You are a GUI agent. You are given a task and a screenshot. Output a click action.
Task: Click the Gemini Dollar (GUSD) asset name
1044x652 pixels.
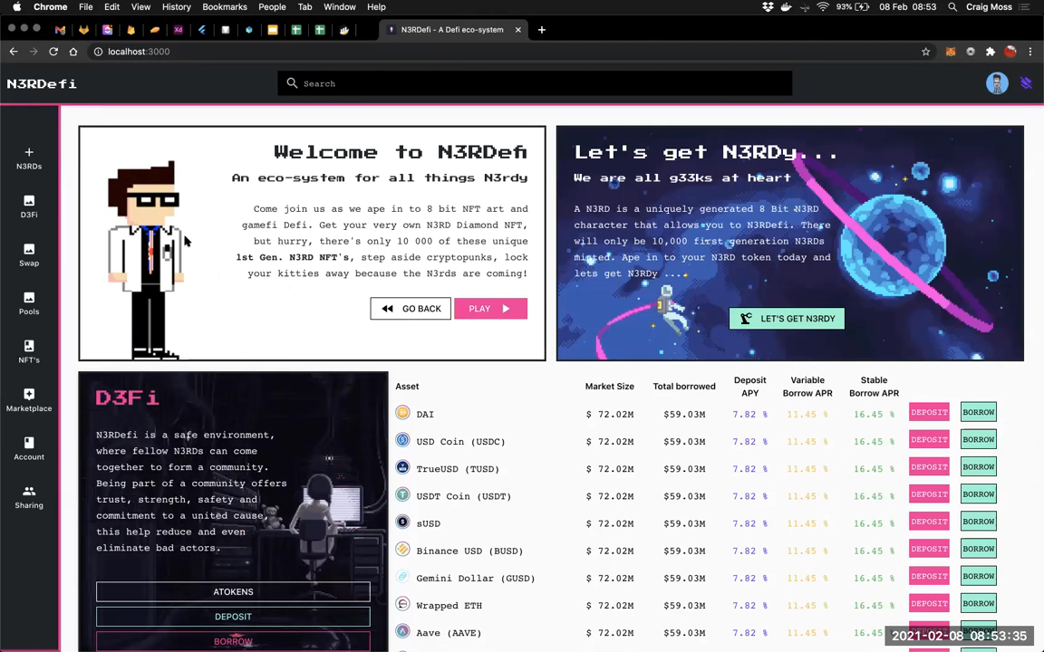476,578
